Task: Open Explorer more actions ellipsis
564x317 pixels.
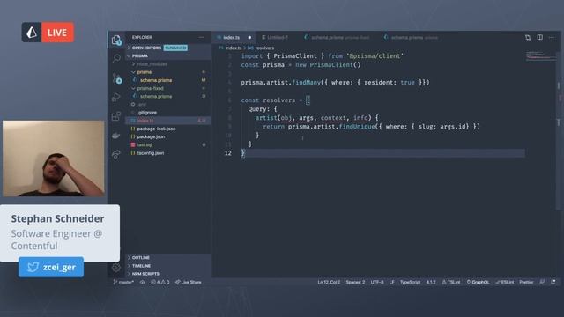Action: click(x=202, y=37)
